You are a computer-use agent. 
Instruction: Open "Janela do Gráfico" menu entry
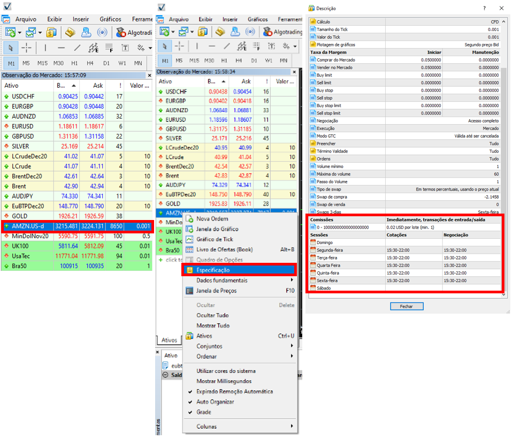tap(240, 229)
